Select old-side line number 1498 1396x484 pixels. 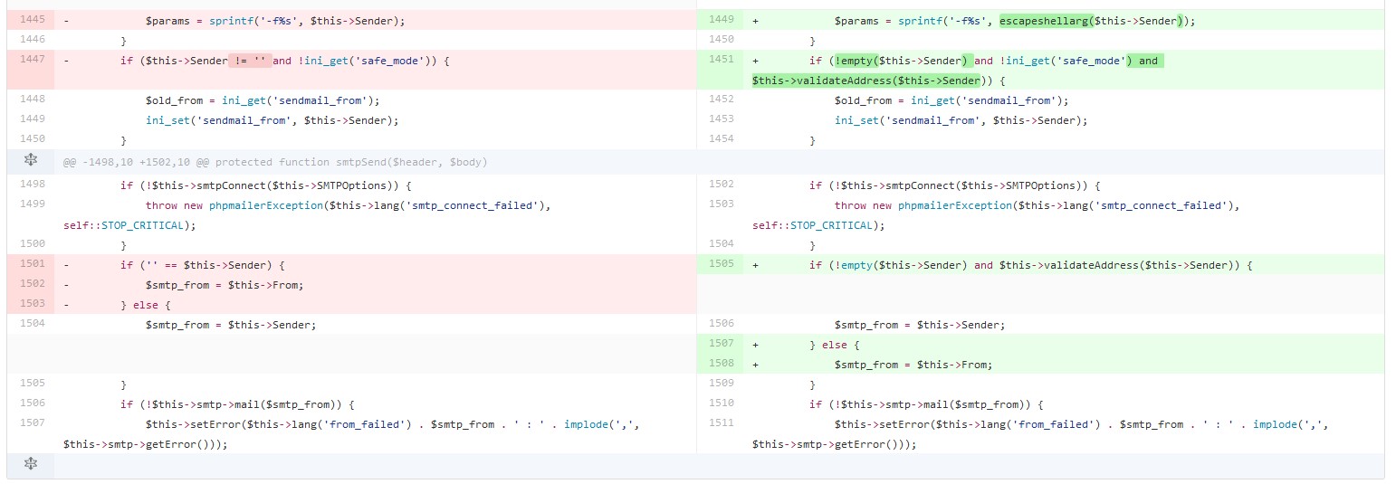(x=32, y=185)
